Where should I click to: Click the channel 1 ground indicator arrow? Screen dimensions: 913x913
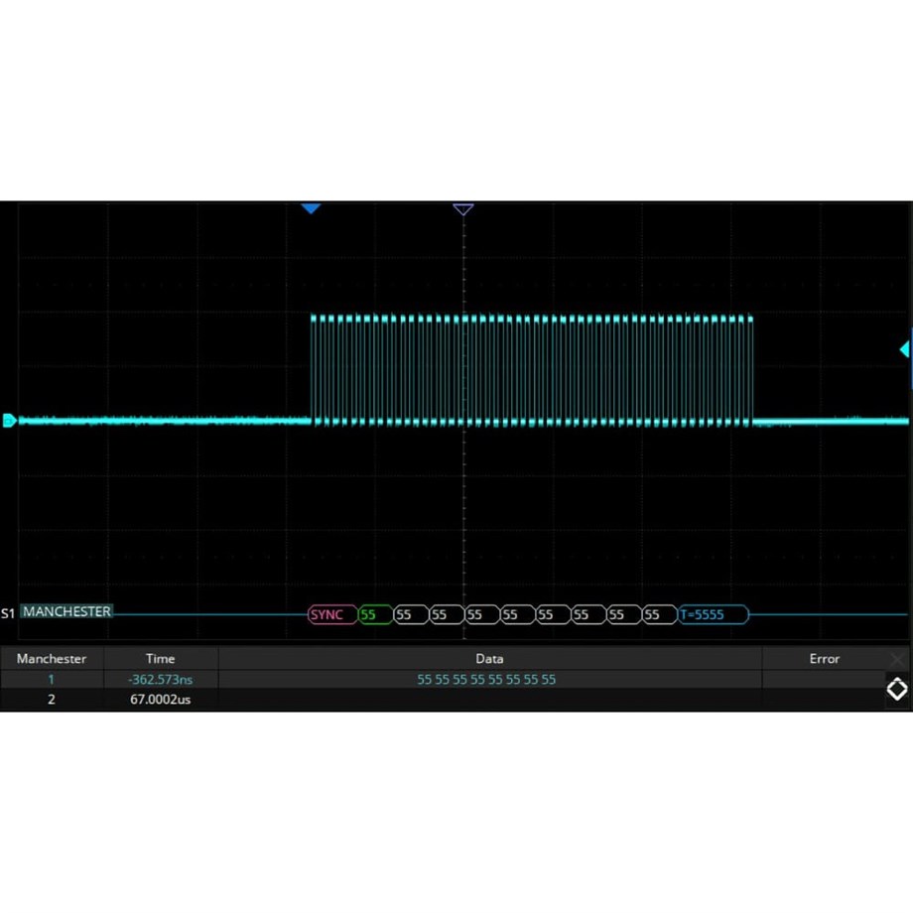click(9, 421)
